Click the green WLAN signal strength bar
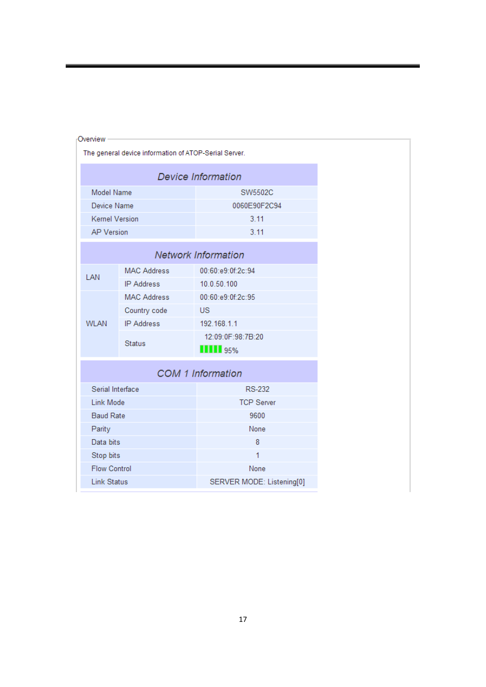486x687 pixels. 211,349
